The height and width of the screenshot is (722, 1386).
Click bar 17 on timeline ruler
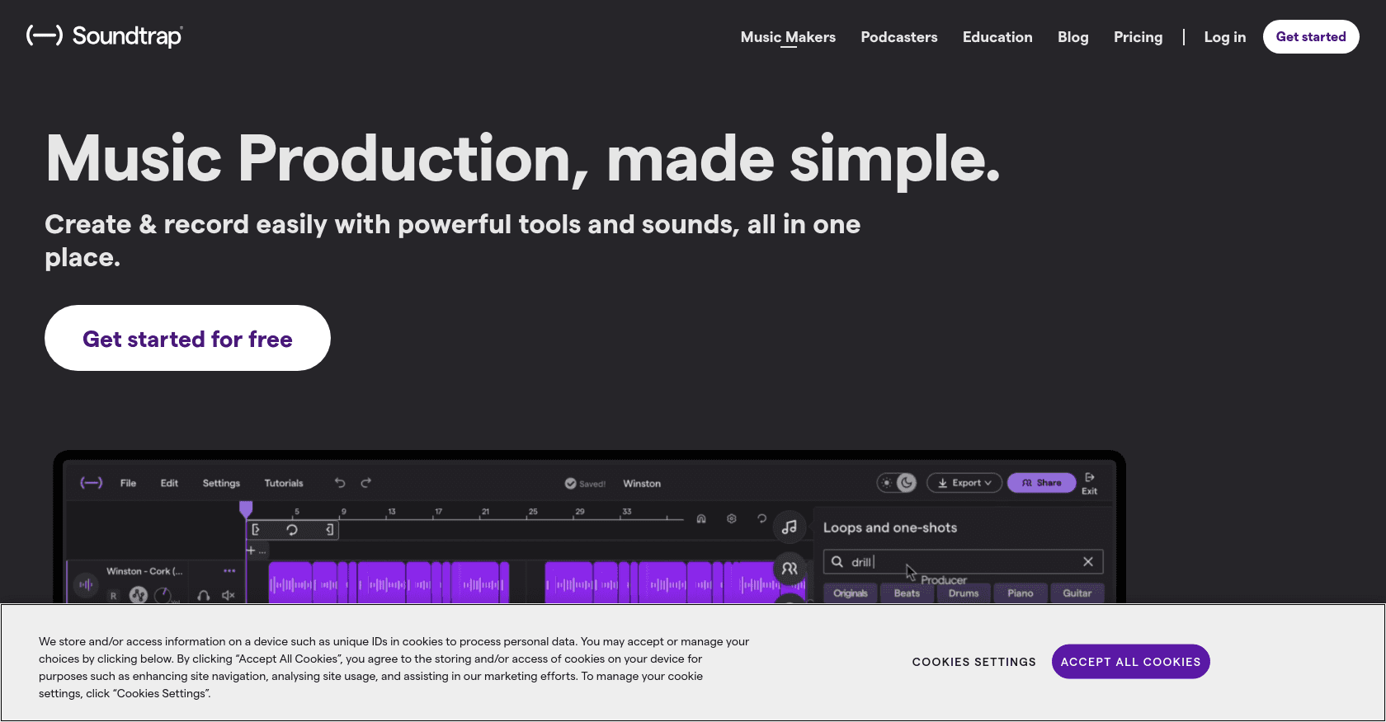tap(439, 512)
